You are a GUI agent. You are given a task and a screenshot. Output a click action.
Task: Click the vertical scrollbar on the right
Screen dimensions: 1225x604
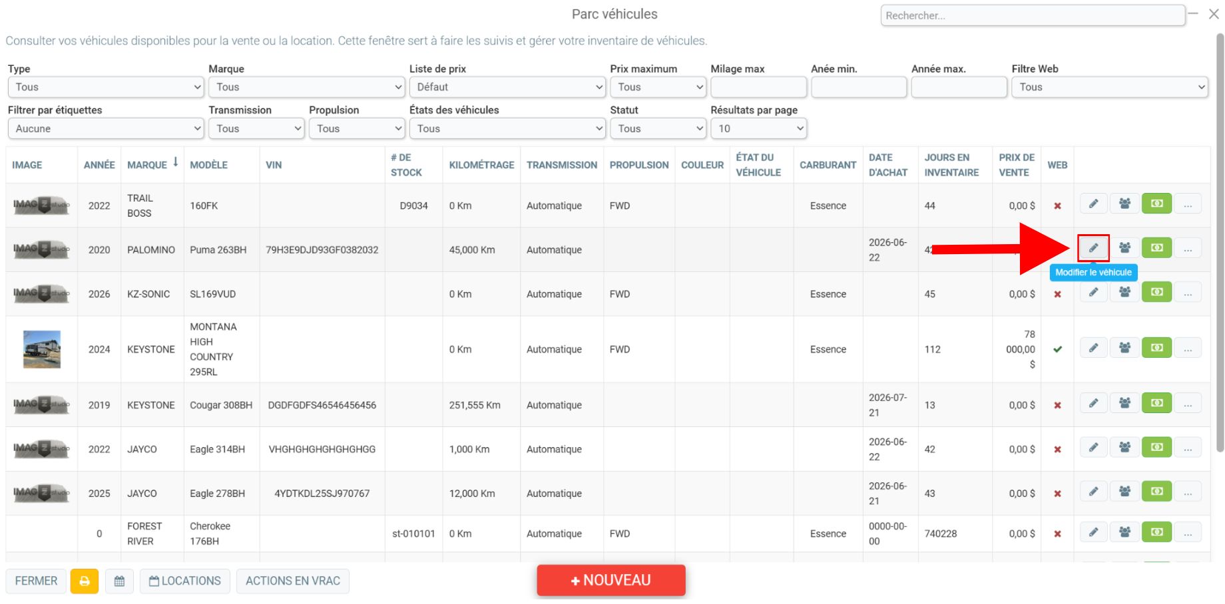(x=1220, y=243)
